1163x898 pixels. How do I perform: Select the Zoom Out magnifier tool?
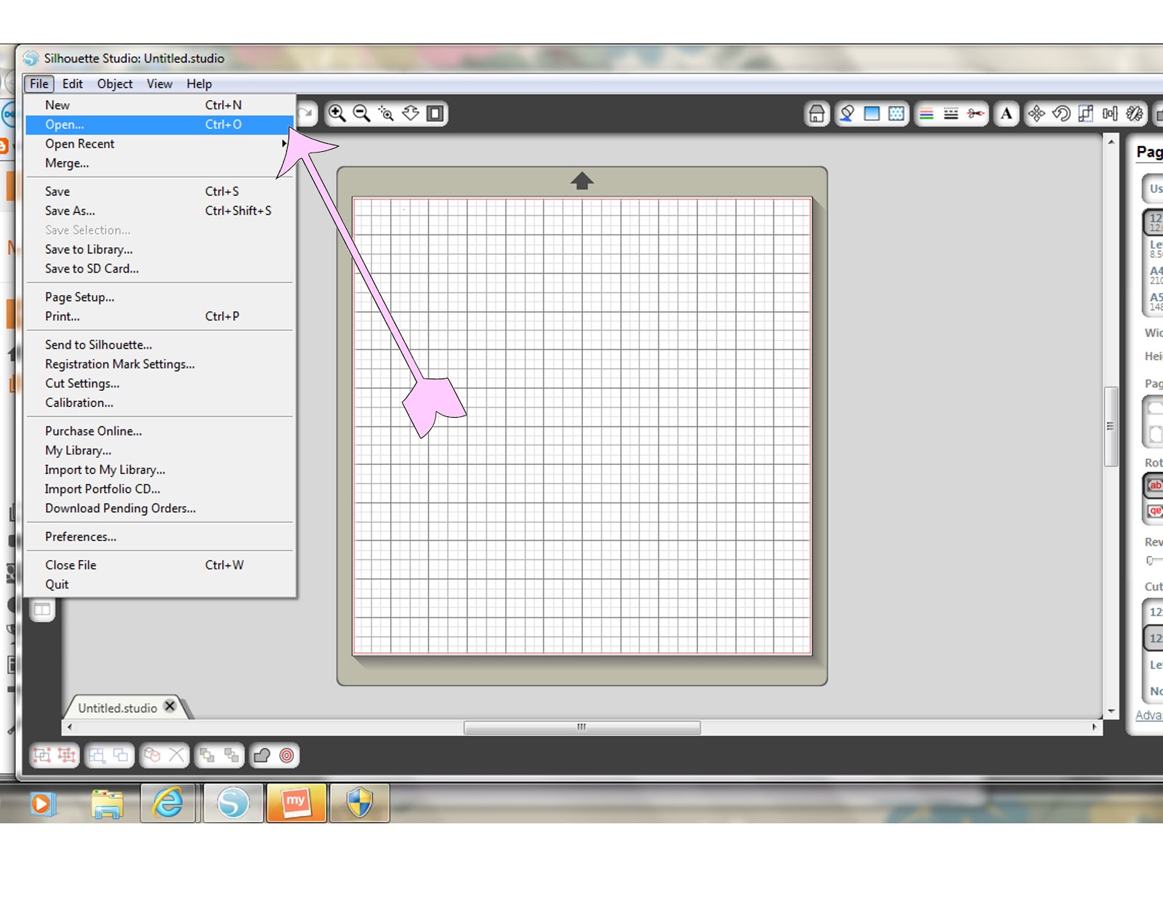pos(361,114)
